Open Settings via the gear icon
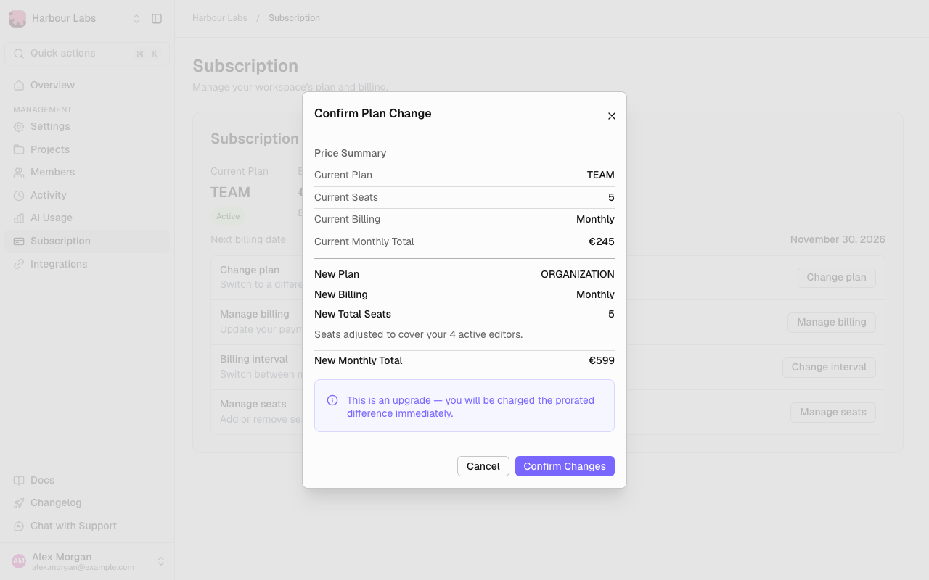The width and height of the screenshot is (929, 580). click(19, 127)
